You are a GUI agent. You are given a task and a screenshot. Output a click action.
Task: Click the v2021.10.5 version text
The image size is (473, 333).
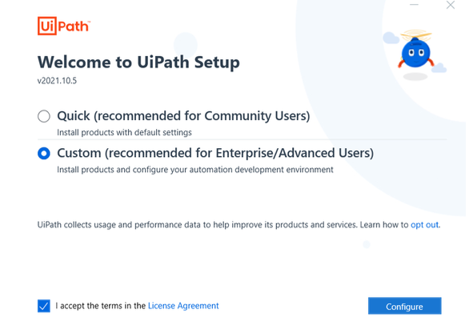[x=57, y=81]
